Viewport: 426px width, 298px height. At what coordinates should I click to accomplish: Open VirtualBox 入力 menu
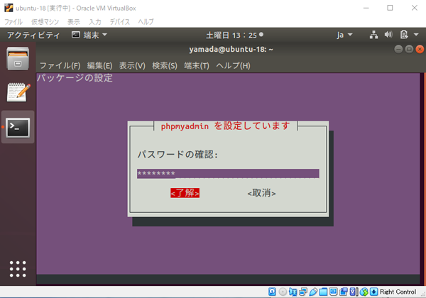(x=95, y=22)
